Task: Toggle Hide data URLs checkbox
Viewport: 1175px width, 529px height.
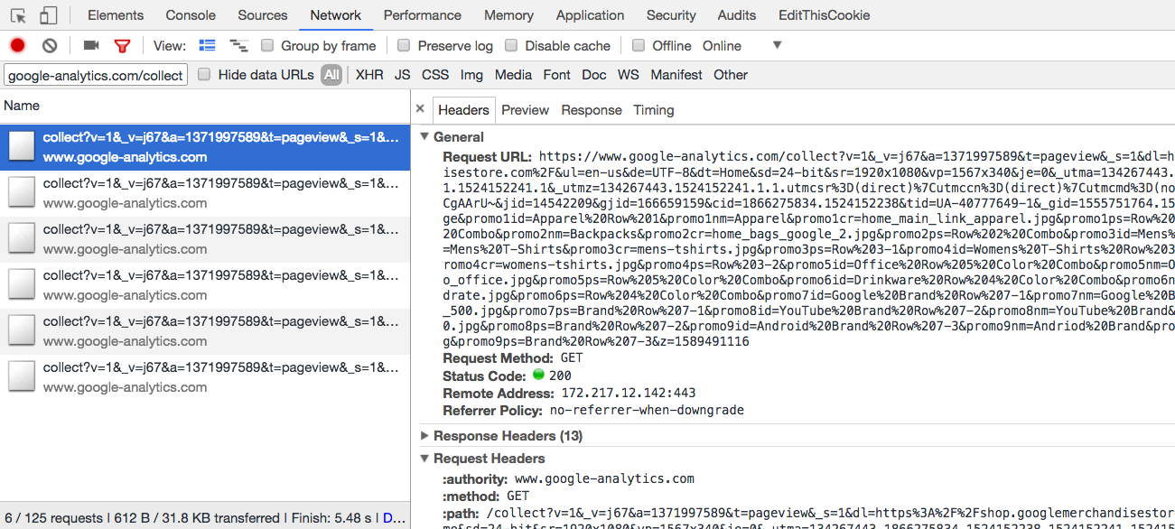Action: pyautogui.click(x=204, y=74)
